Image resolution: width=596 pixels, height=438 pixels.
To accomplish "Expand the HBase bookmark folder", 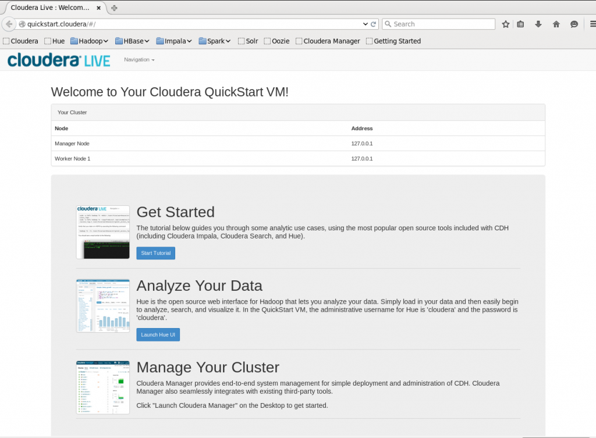I will click(x=132, y=41).
